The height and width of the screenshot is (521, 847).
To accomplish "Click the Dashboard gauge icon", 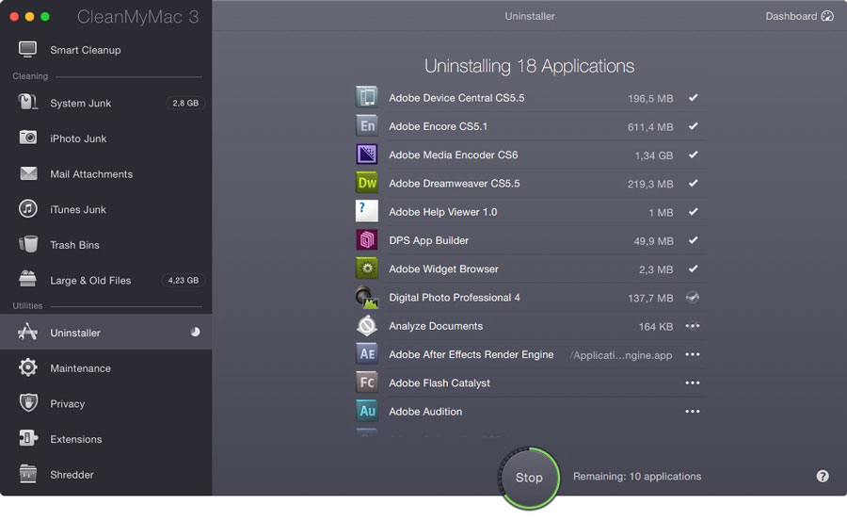I will point(827,16).
